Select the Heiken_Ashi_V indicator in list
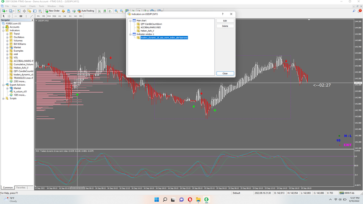The height and width of the screenshot is (204, 363). click(147, 30)
